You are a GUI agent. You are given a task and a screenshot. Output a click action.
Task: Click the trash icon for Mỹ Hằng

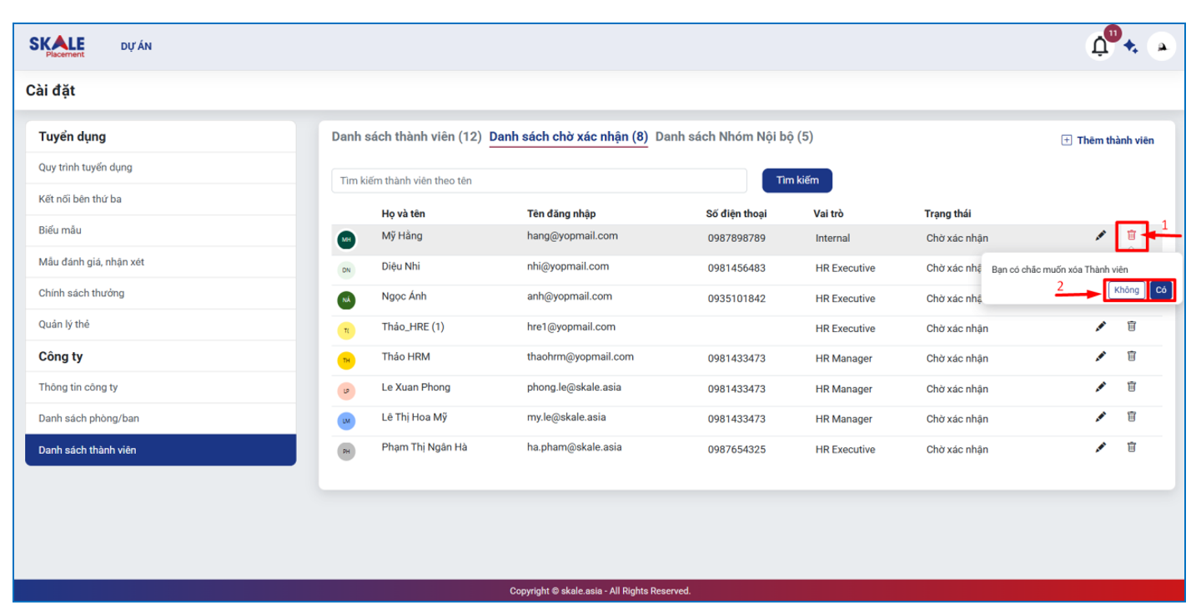[1132, 235]
